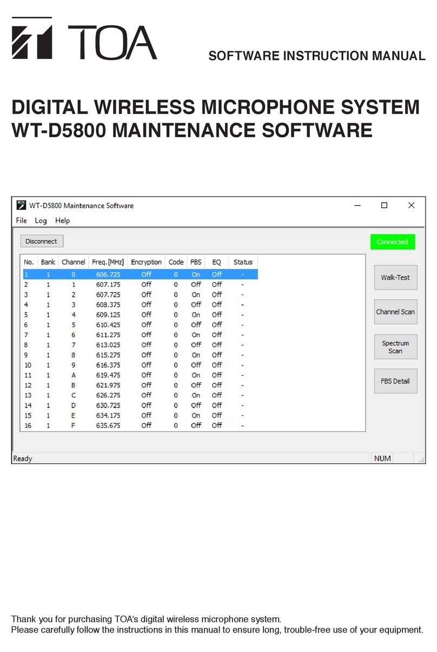
Task: Close the Maintenance Software window
Action: point(411,205)
